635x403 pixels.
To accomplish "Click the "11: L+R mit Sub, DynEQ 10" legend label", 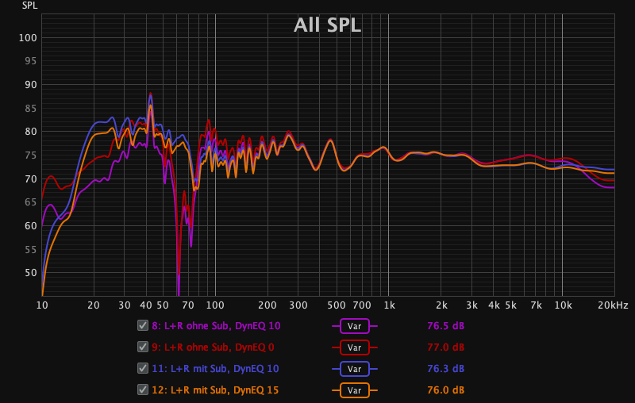I will pos(215,369).
